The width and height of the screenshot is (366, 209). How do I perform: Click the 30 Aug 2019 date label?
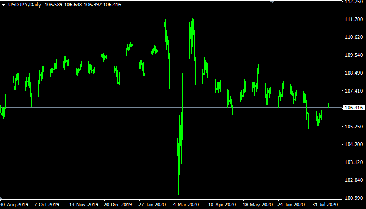coord(14,205)
